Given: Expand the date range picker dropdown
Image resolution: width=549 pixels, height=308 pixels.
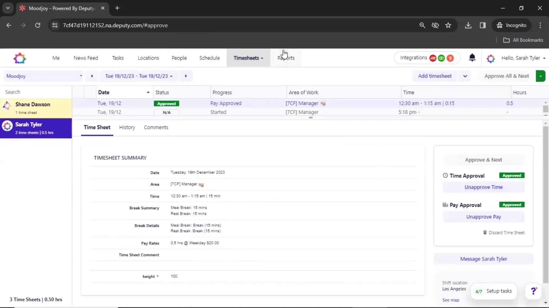Looking at the screenshot, I should click(x=172, y=76).
